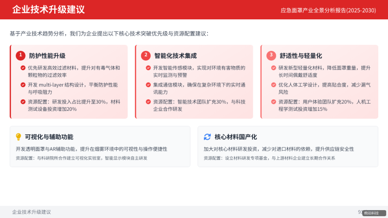
Task: Select the numbered badge 1 on 防护性能升级 card
Action: 20,56
